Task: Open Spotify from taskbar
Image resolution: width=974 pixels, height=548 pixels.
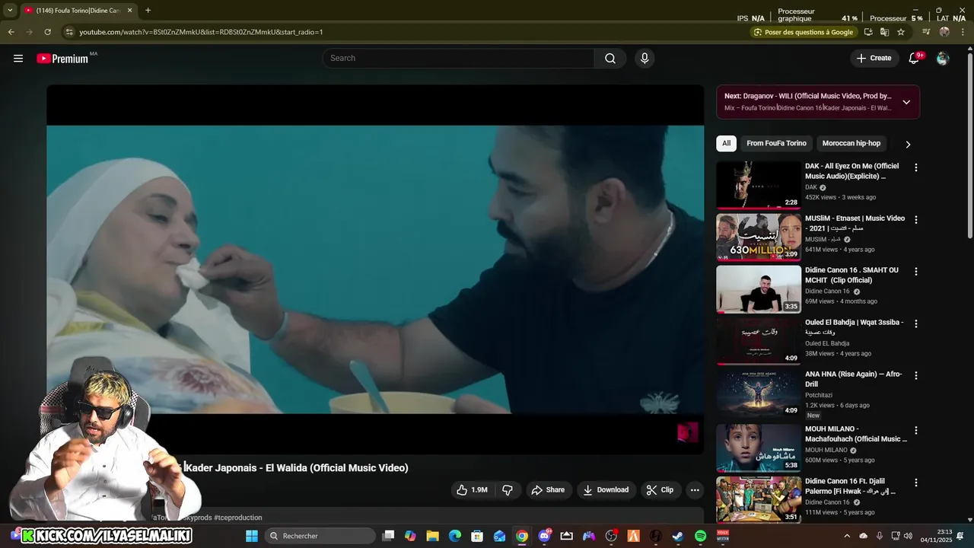Action: pos(700,536)
